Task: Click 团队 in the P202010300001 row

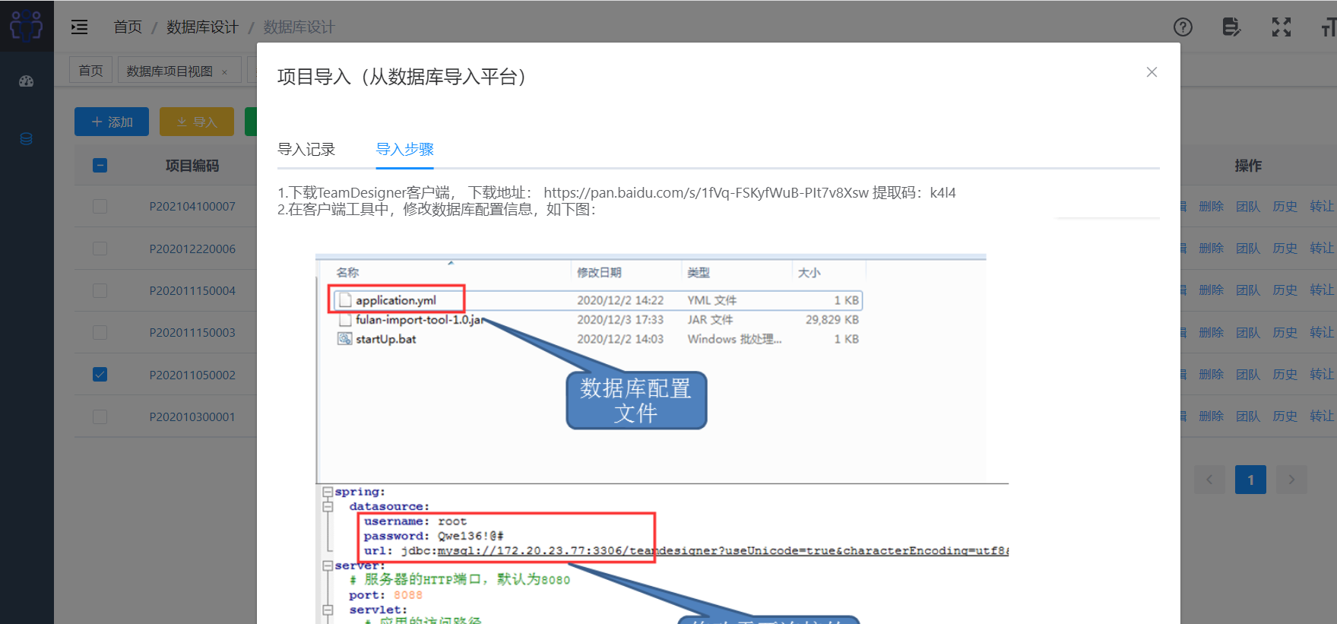Action: 1248,417
